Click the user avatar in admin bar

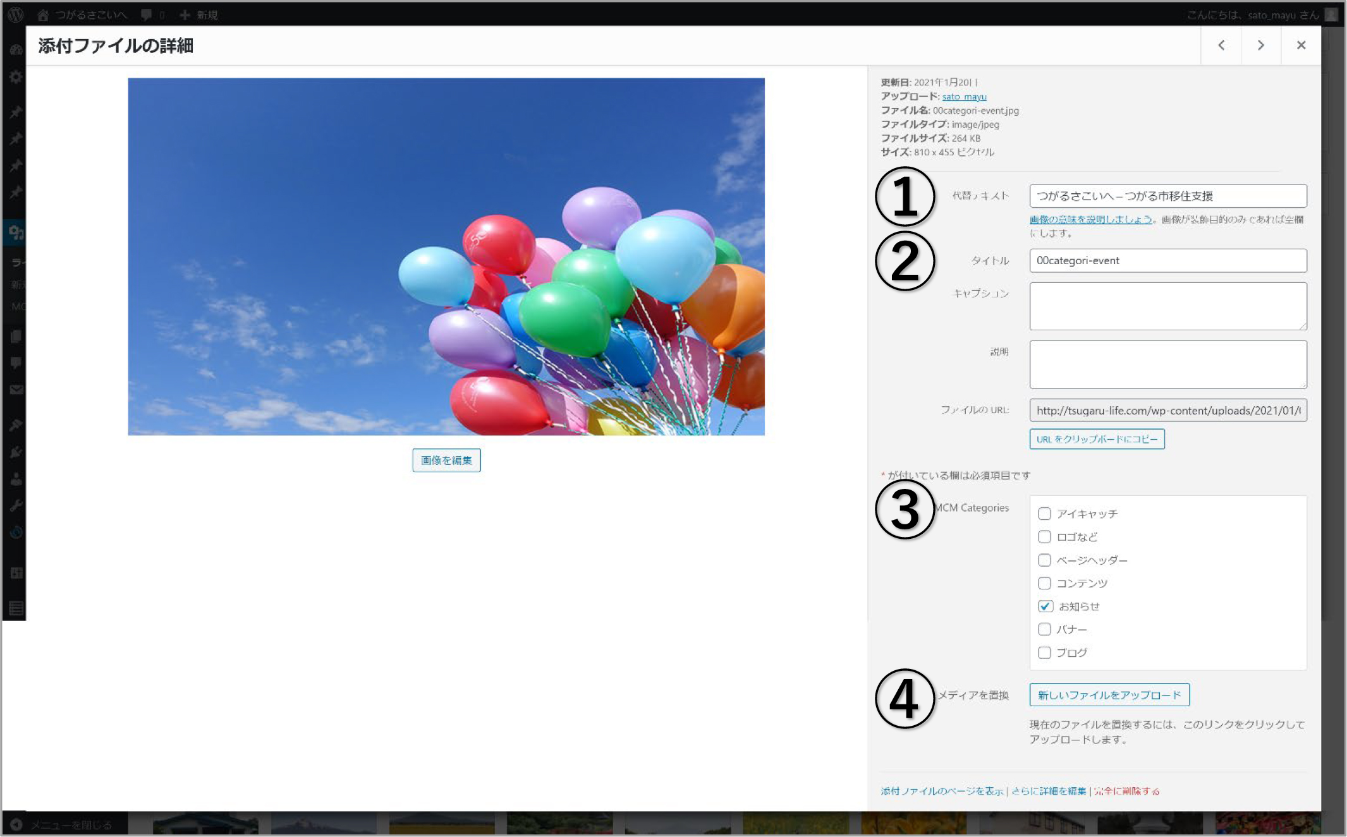tap(1331, 14)
